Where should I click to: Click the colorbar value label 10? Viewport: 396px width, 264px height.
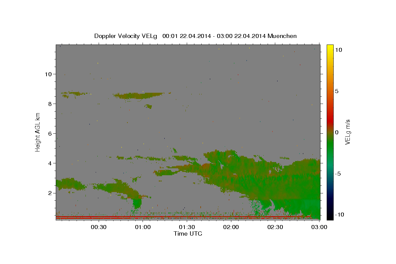coord(339,49)
